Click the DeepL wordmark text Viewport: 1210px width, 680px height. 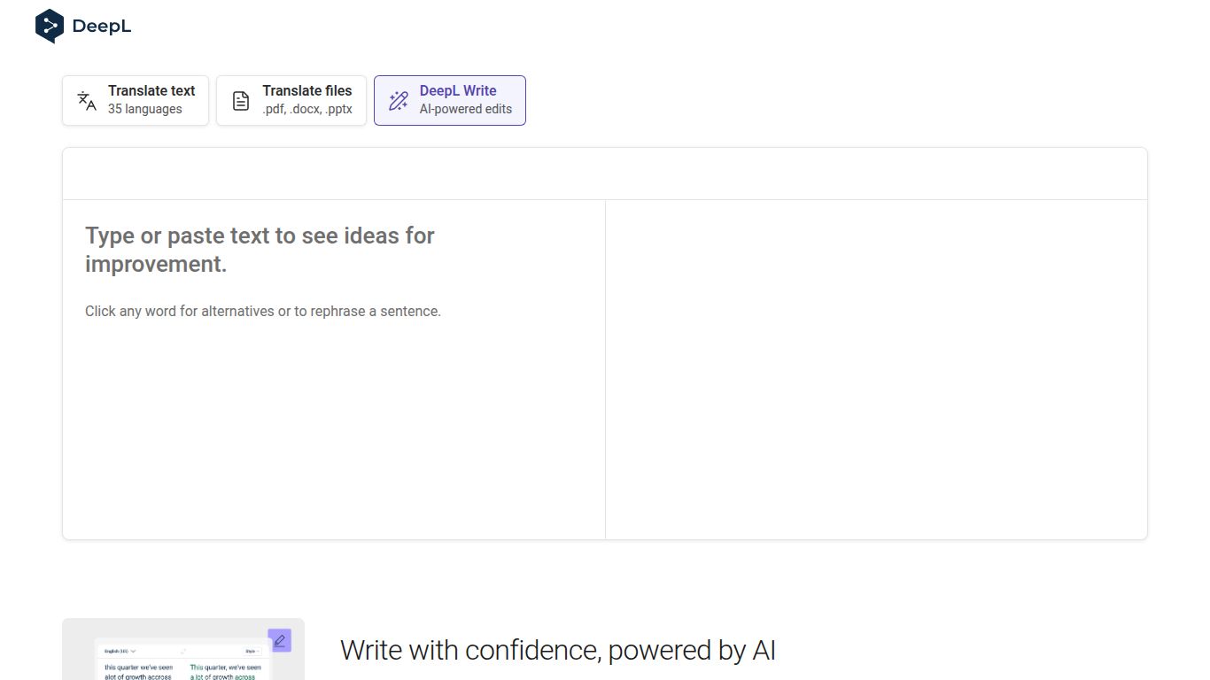(x=102, y=27)
